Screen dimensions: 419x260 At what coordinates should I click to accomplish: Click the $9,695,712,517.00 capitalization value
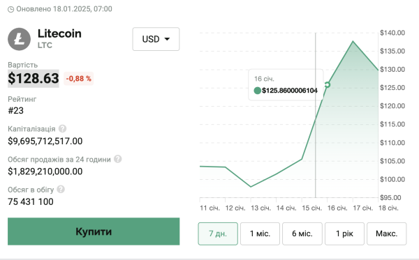point(45,141)
